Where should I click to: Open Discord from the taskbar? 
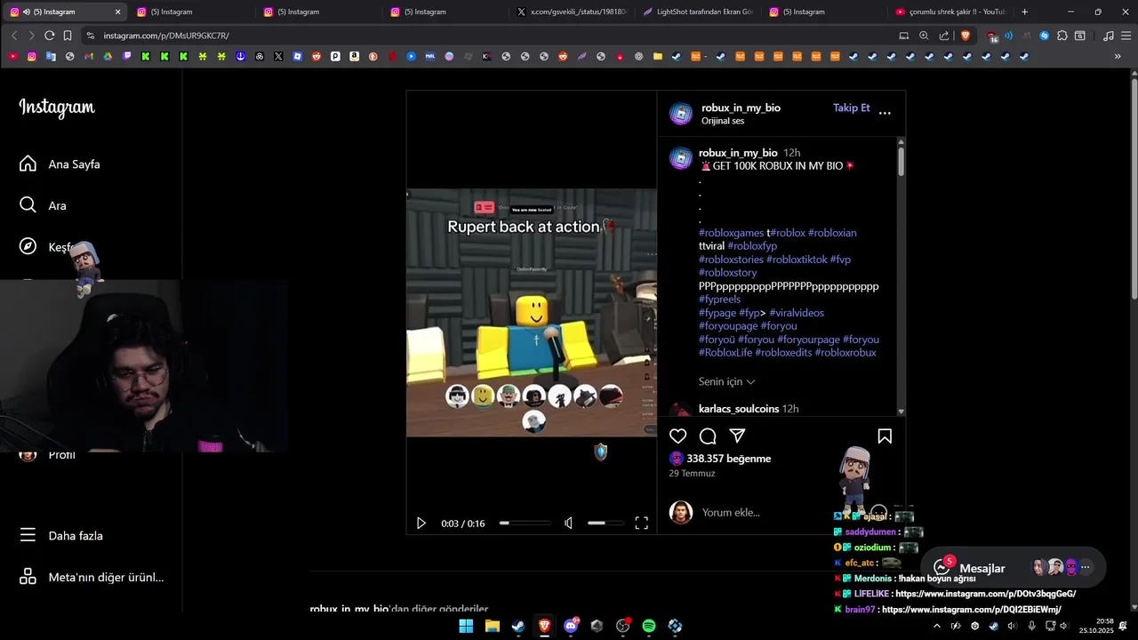click(571, 626)
